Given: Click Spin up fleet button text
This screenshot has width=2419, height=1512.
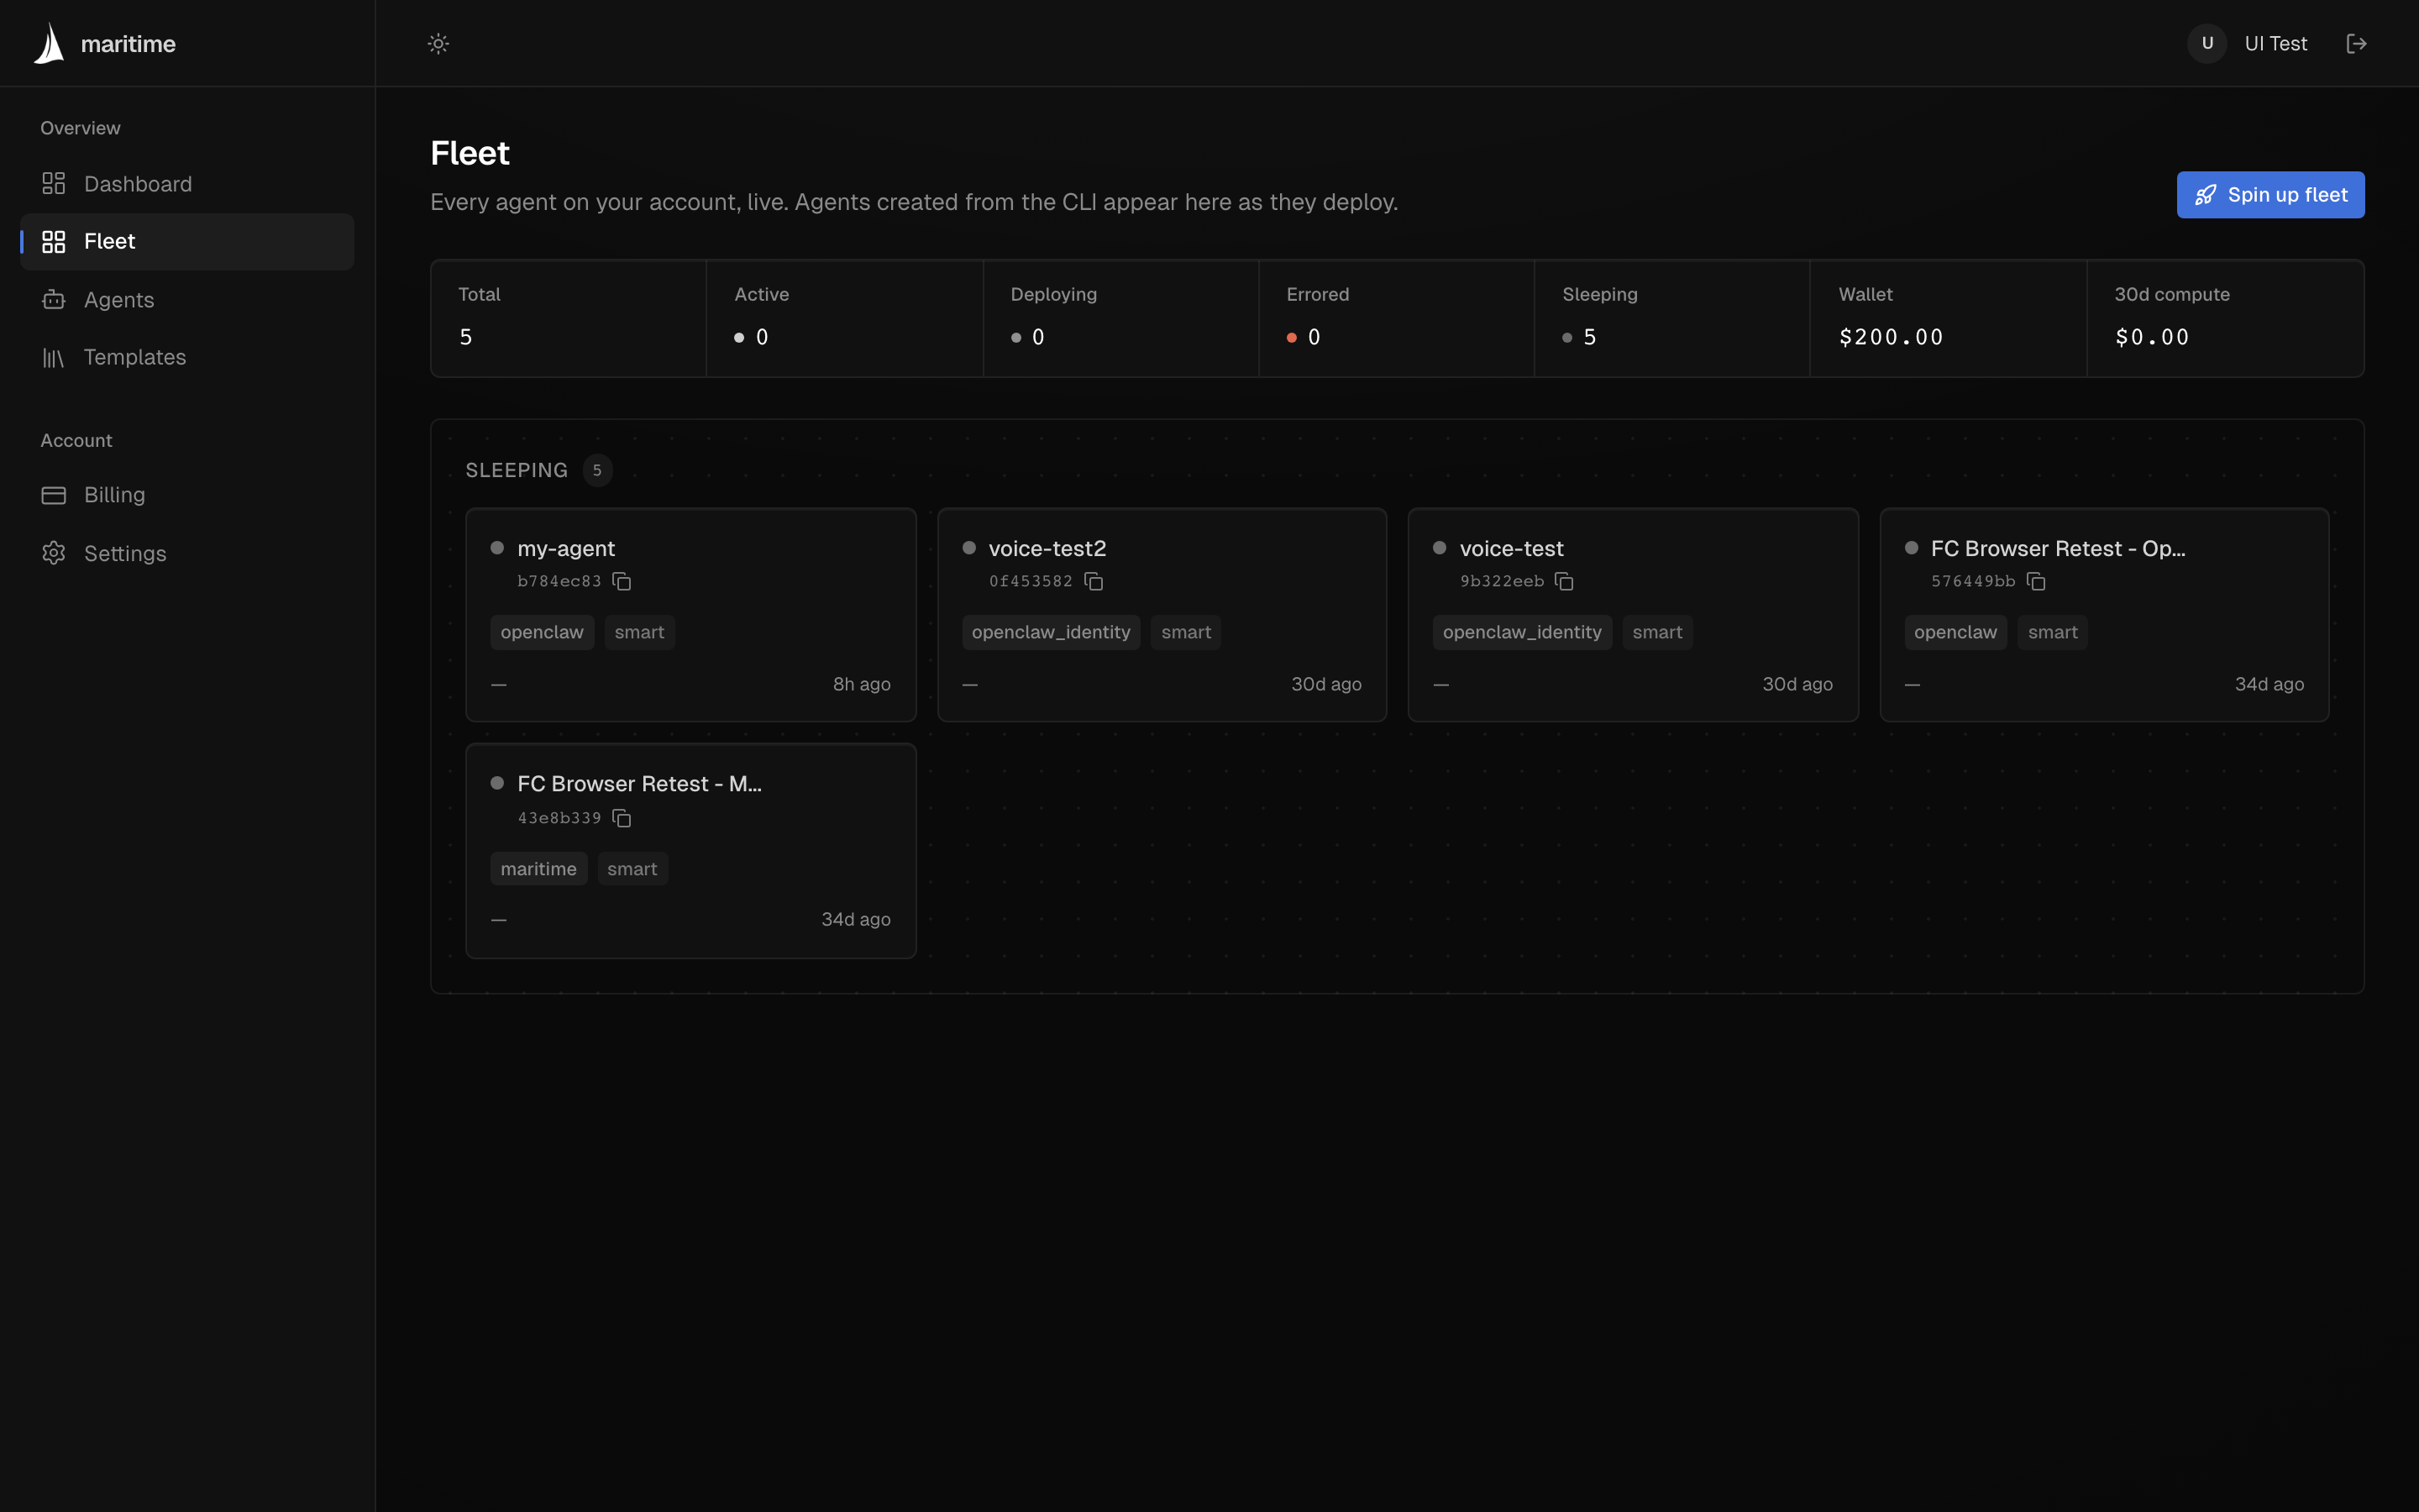Looking at the screenshot, I should pos(2287,195).
